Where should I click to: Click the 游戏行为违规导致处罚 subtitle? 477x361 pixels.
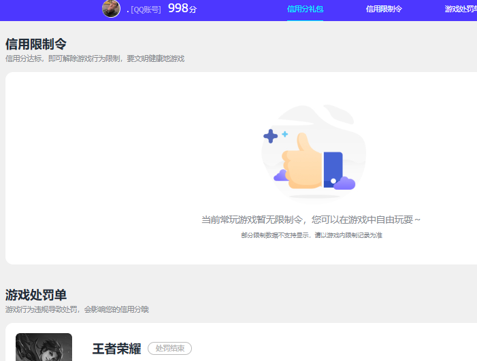point(77,309)
